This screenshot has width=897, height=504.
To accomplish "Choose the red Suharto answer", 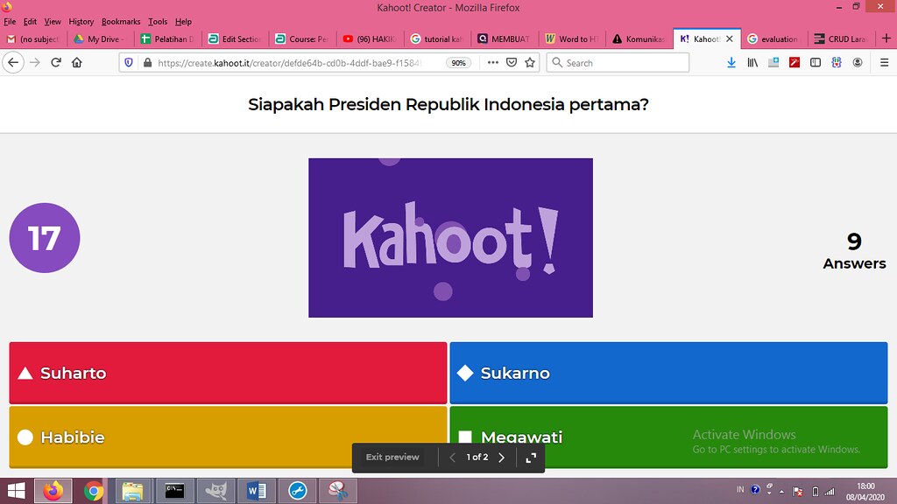I will coord(228,373).
